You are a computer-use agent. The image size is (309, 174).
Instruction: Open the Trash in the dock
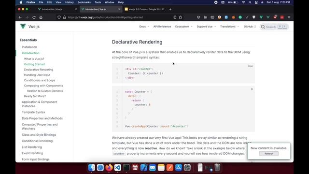(x=217, y=168)
